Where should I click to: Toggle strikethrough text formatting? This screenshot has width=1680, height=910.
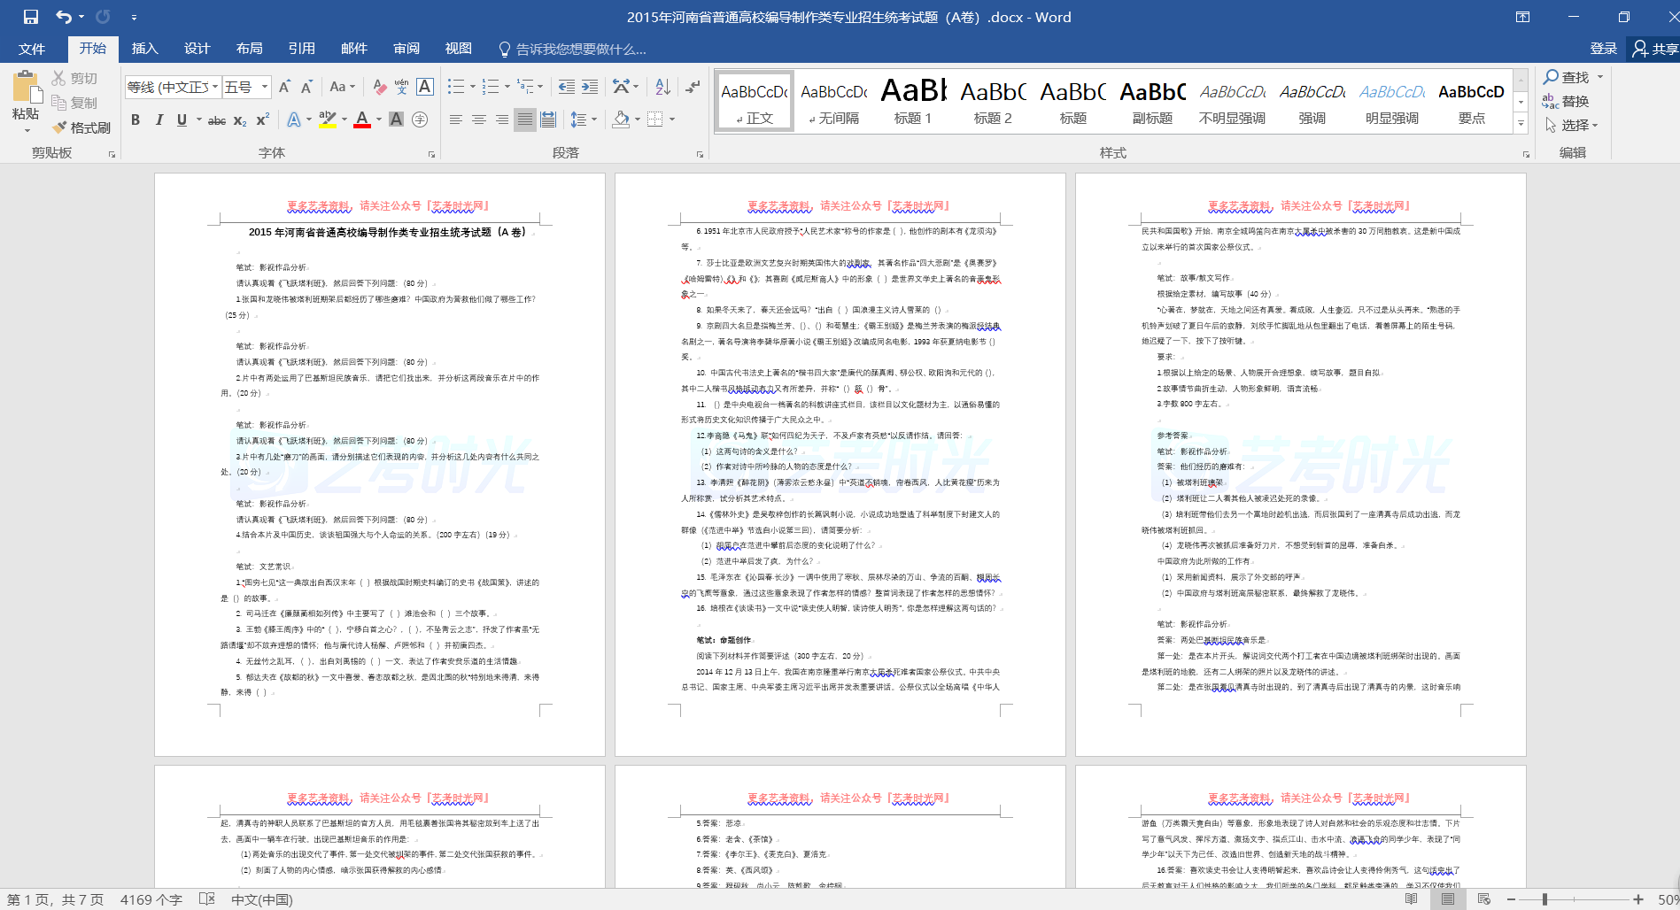pyautogui.click(x=216, y=120)
